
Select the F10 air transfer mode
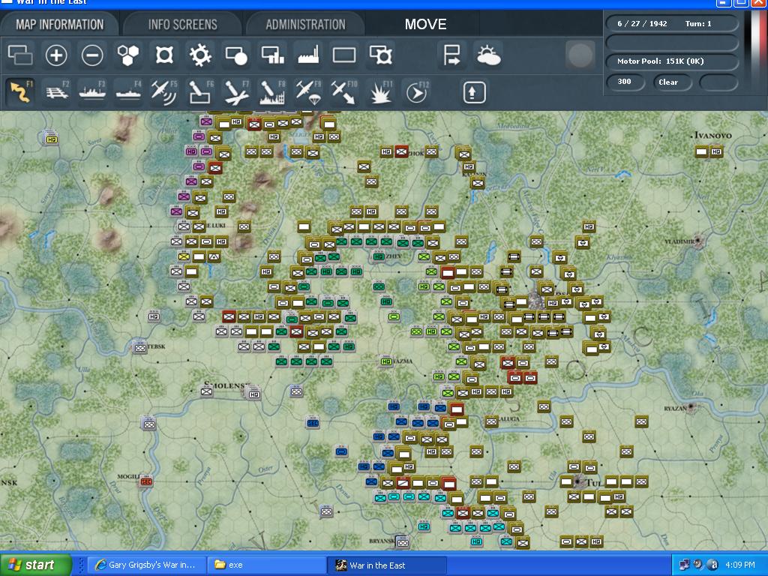click(344, 92)
